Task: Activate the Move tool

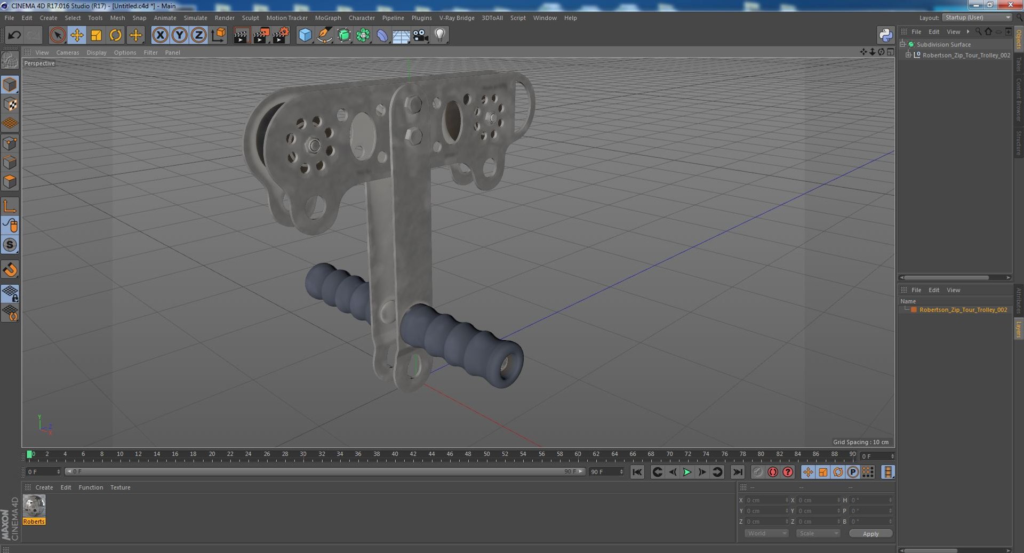Action: point(77,35)
